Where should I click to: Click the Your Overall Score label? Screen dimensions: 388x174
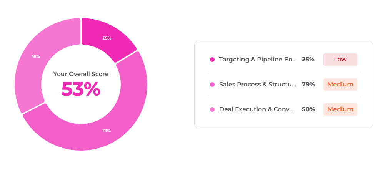(x=81, y=74)
